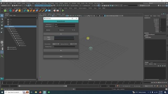Screen dimensions: 168x94
Task: Open the Modeling menu set dropdown
Action: (5, 5)
